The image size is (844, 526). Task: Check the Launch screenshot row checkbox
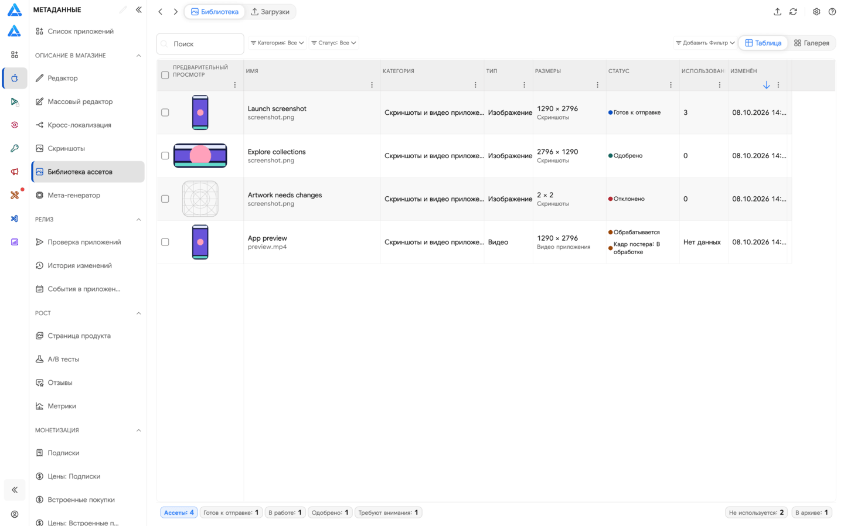[165, 112]
